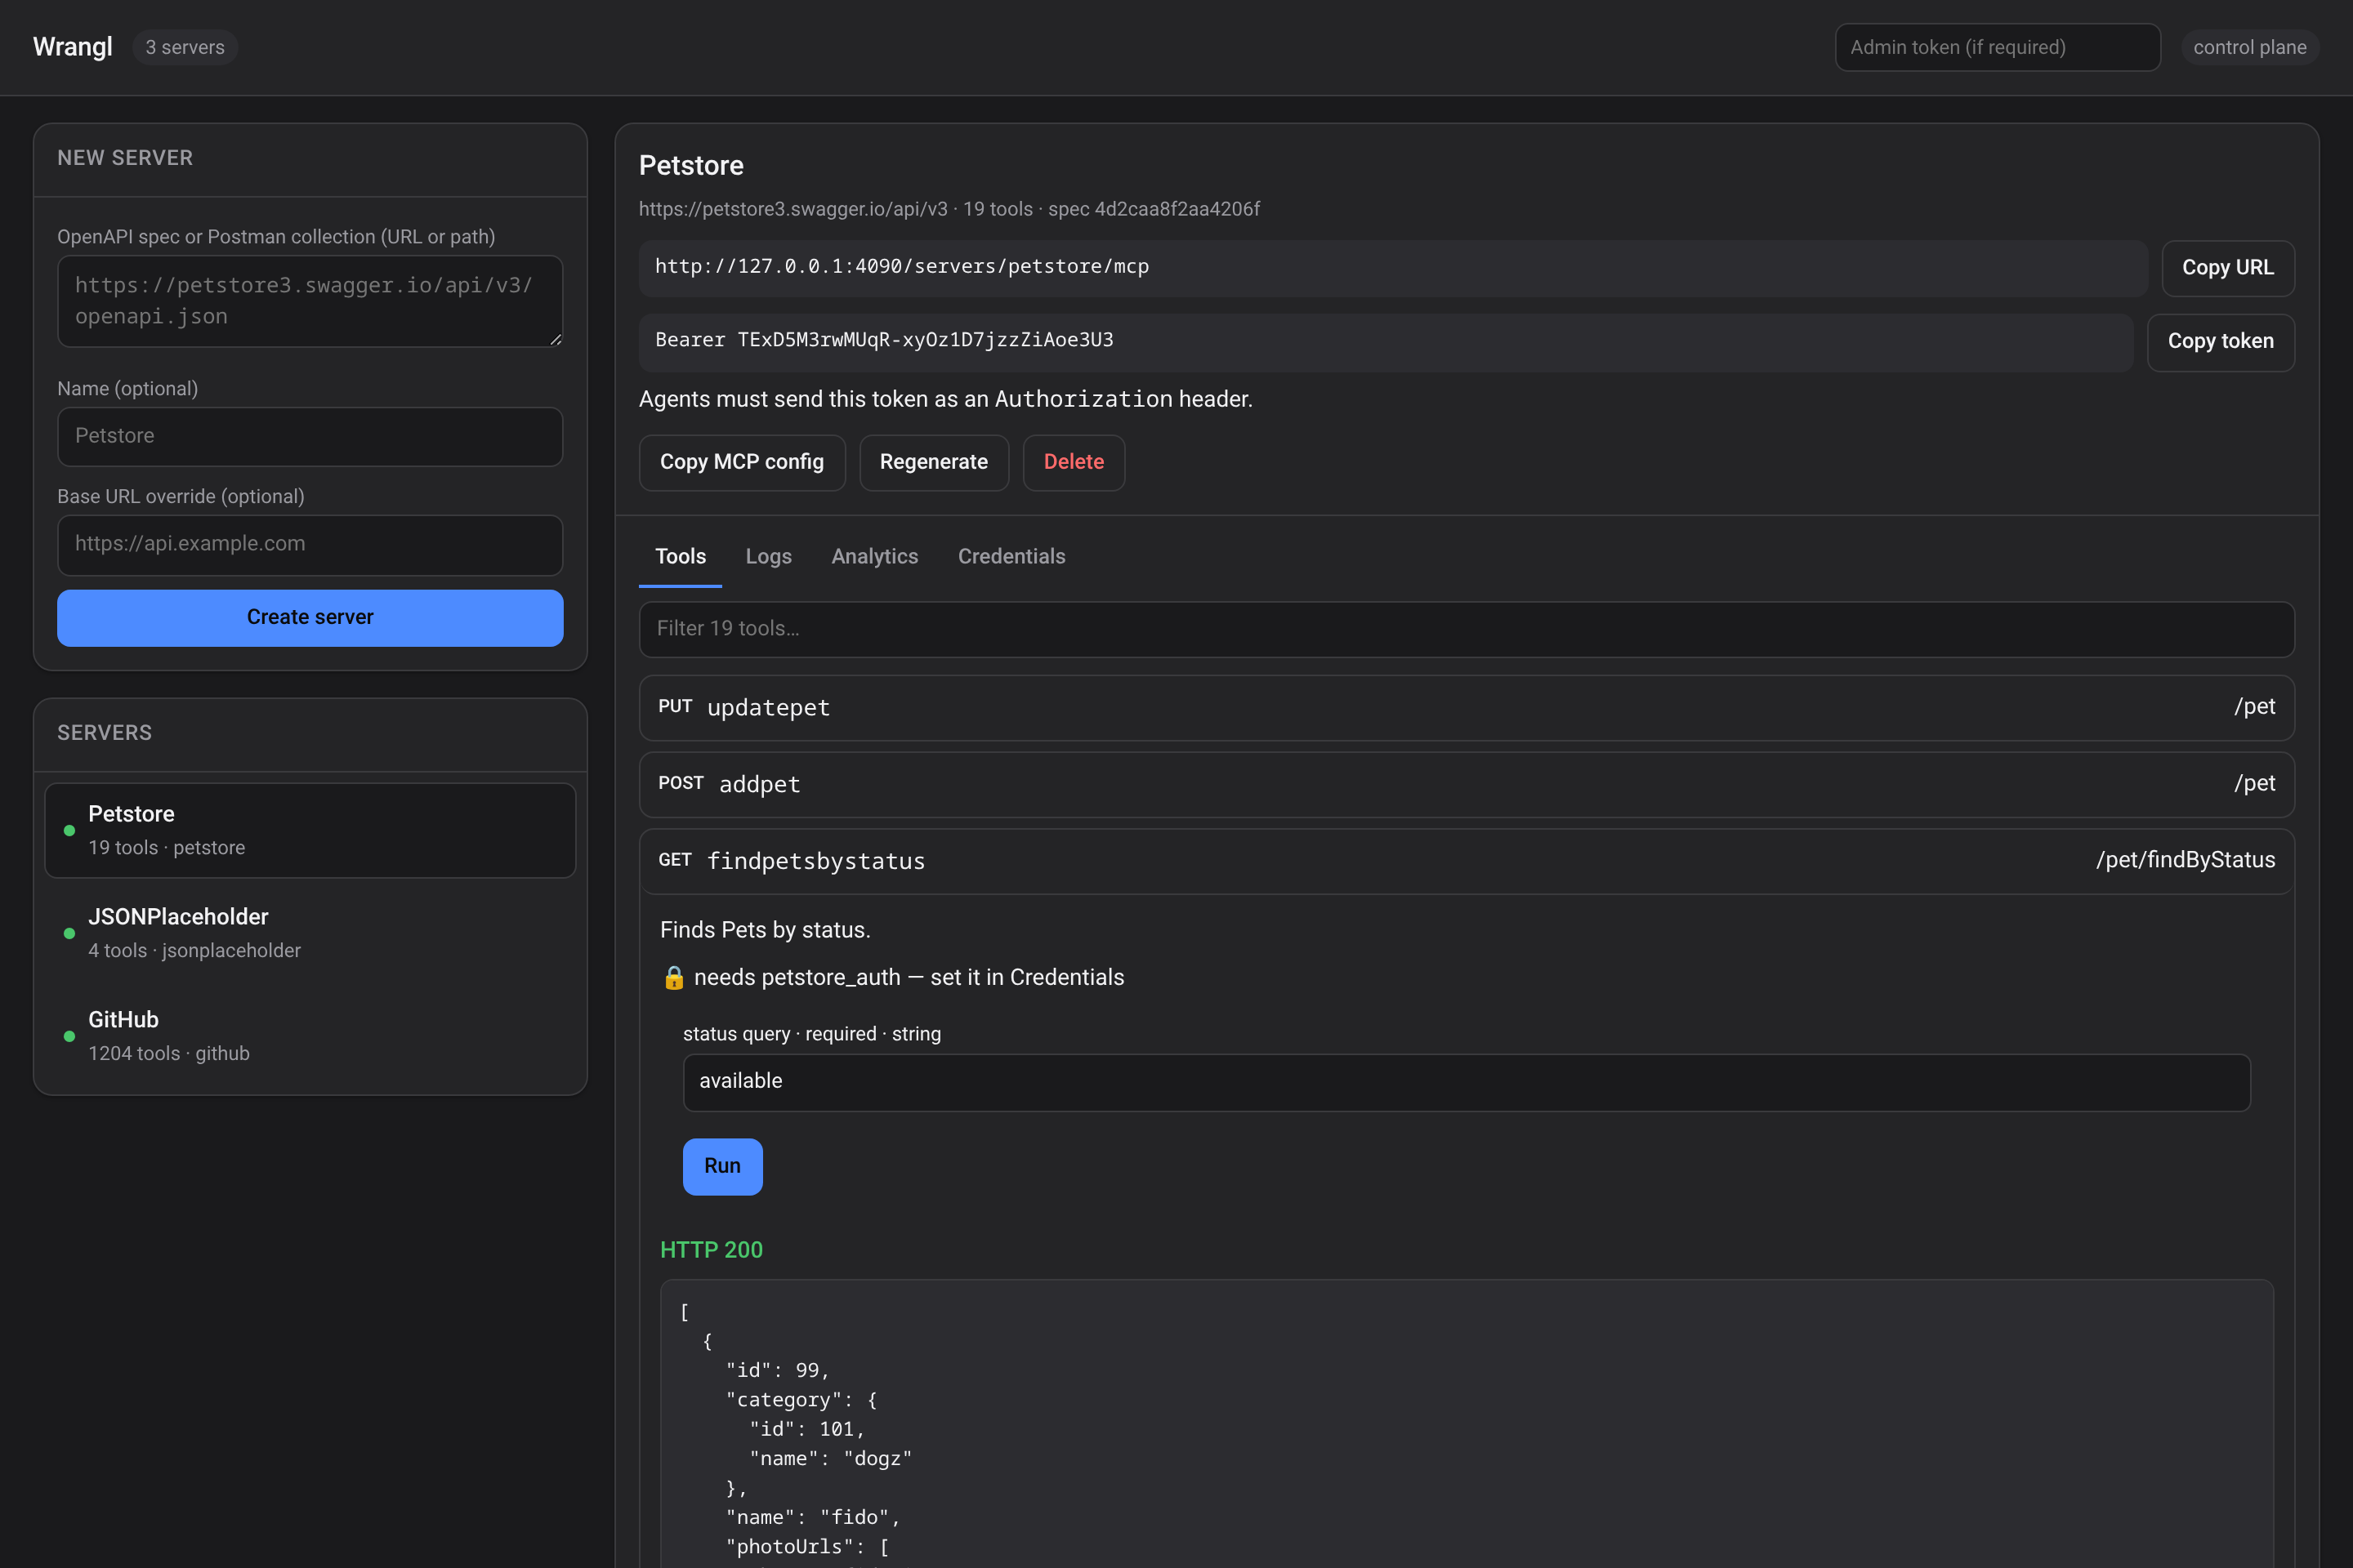Image resolution: width=2353 pixels, height=1568 pixels.
Task: Select the Petstore server in the list
Action: (310, 831)
